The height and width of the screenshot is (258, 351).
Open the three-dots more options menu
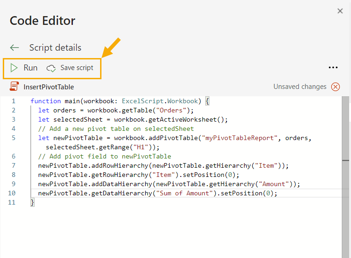(x=333, y=68)
